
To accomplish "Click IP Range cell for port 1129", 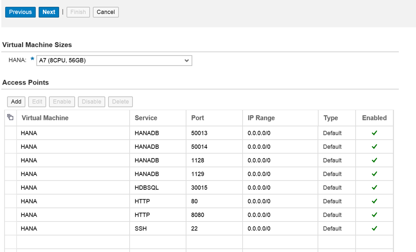I will 259,174.
